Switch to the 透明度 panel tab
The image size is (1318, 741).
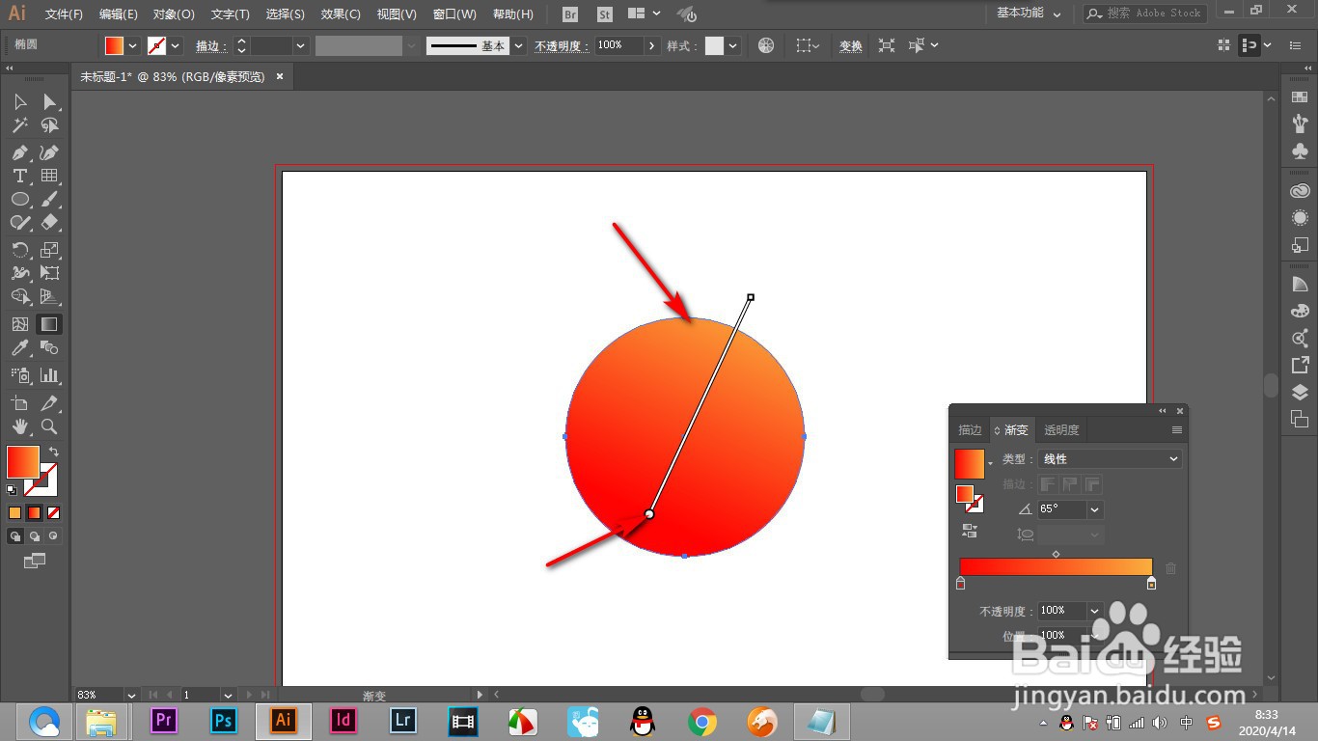(1061, 430)
